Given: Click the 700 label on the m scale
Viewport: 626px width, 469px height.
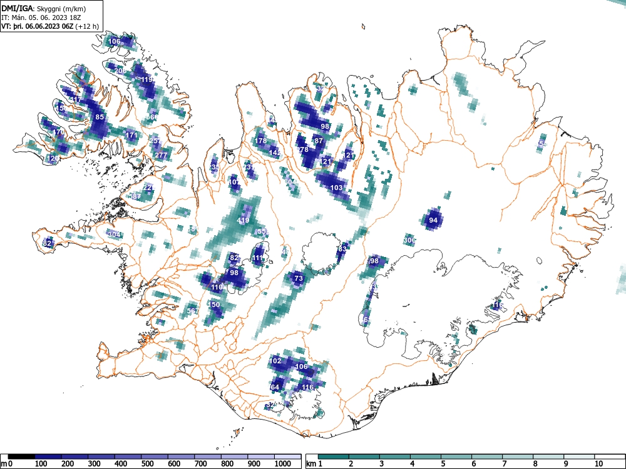Looking at the screenshot, I should pos(200,464).
